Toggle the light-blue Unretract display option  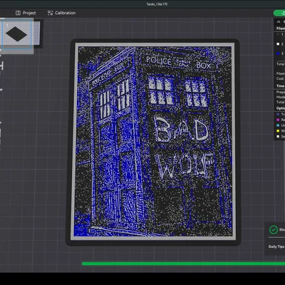pyautogui.click(x=278, y=125)
